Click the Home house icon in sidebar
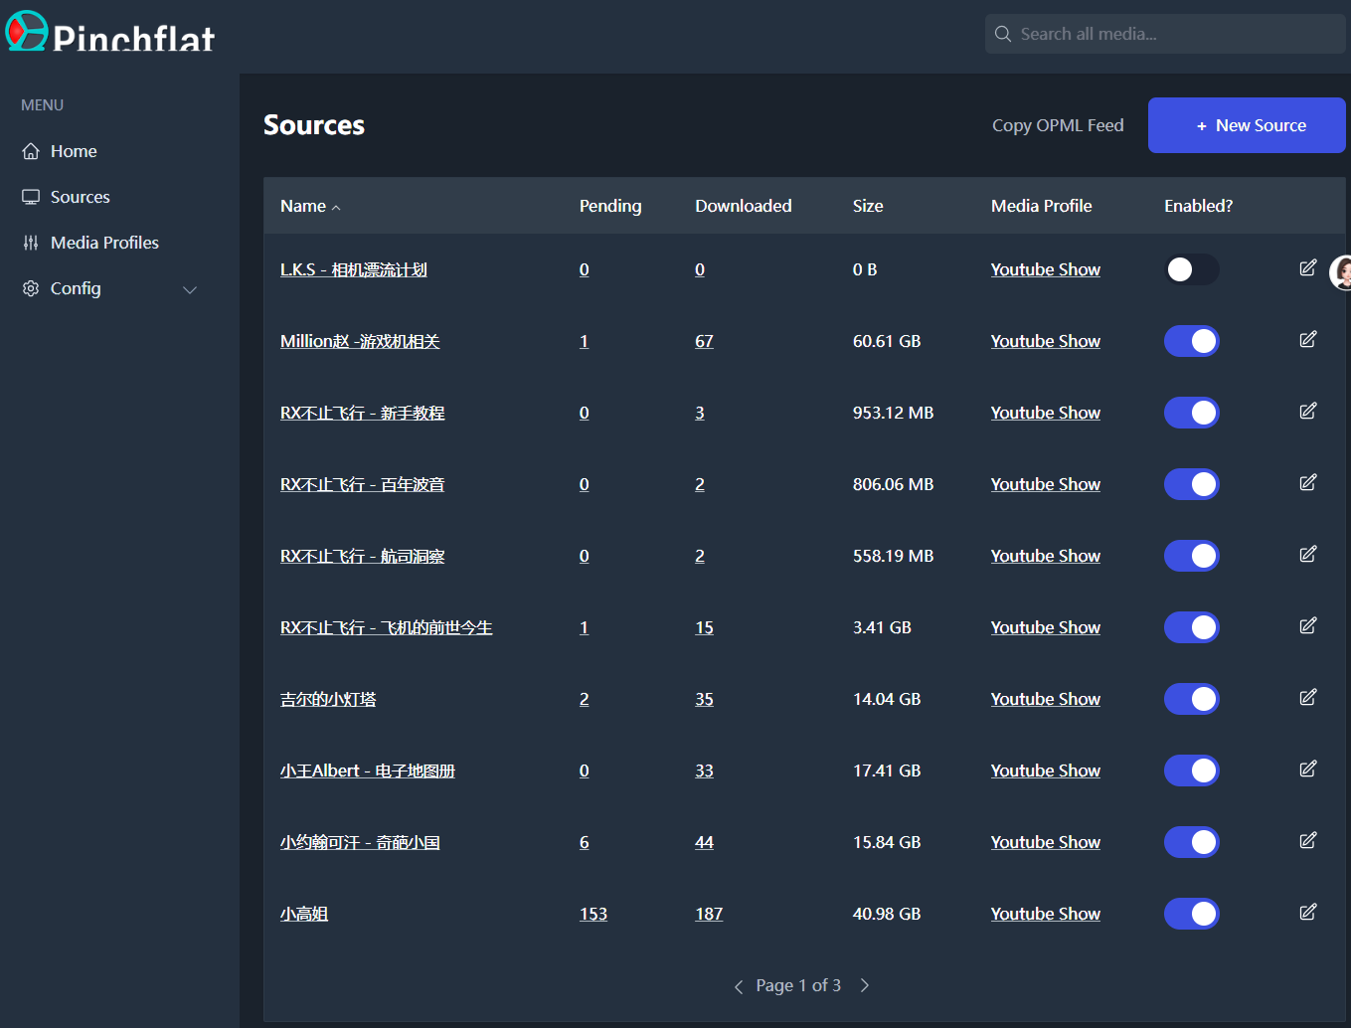This screenshot has height=1028, width=1351. pos(31,151)
